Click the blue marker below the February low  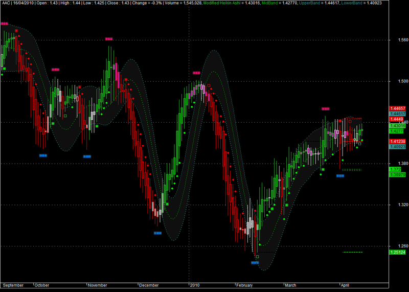pyautogui.click(x=255, y=263)
